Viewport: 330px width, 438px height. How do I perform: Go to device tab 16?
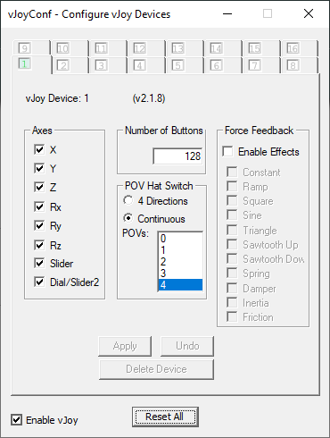coord(300,48)
